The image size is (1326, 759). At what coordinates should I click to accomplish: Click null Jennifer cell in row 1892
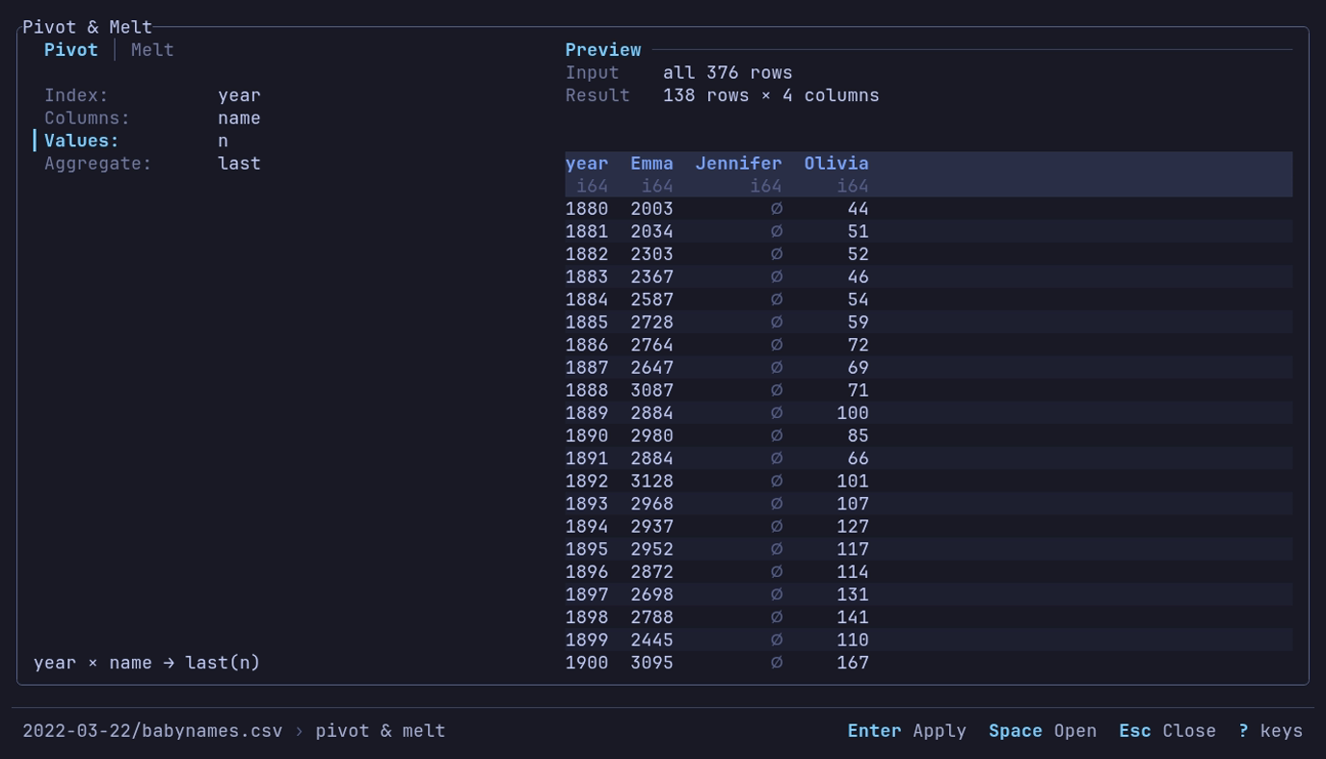click(777, 482)
